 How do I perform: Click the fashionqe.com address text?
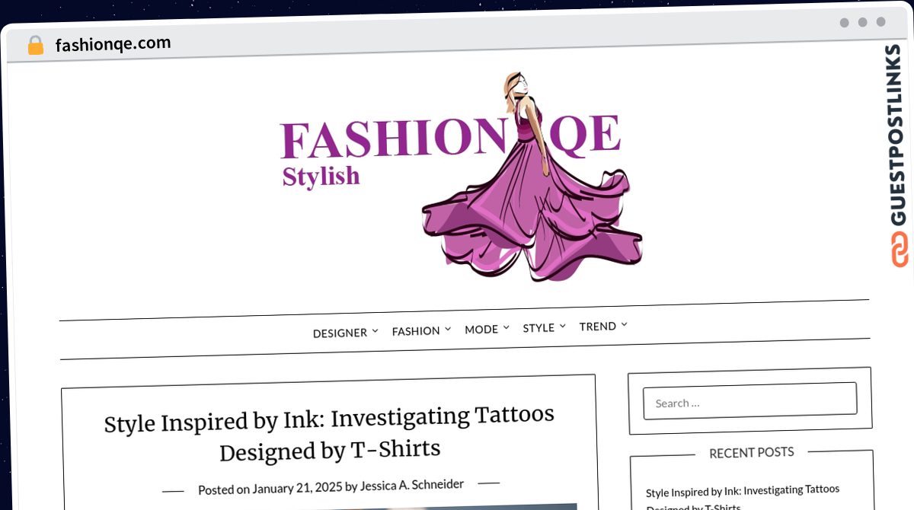tap(113, 43)
